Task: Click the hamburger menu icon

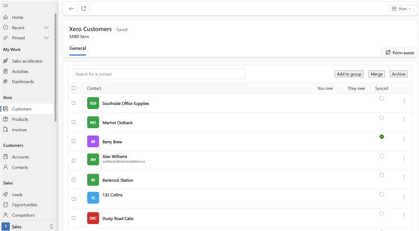Action: coord(6,5)
